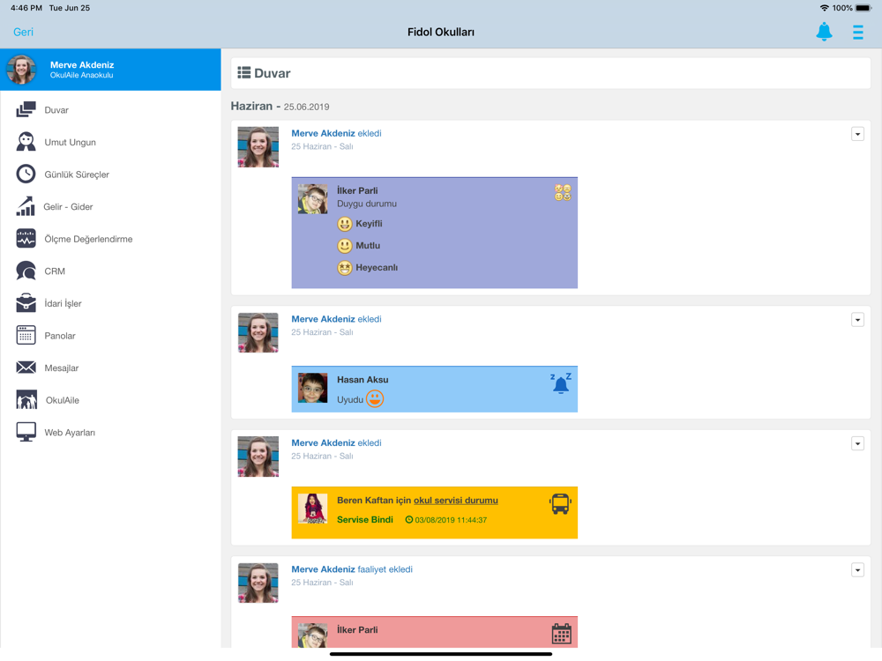882x661 pixels.
Task: Tap the Geri back link
Action: 23,32
